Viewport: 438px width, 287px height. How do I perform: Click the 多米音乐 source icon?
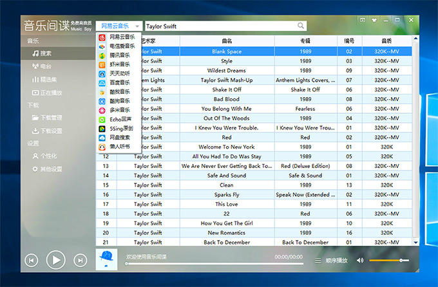[102, 110]
